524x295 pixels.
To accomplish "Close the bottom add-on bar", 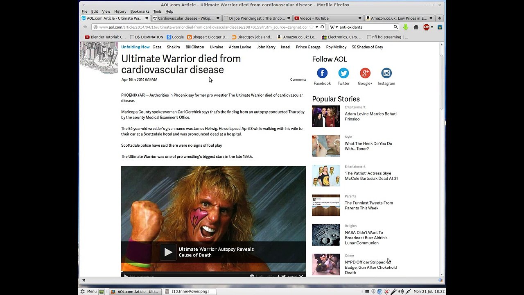I will point(84,281).
